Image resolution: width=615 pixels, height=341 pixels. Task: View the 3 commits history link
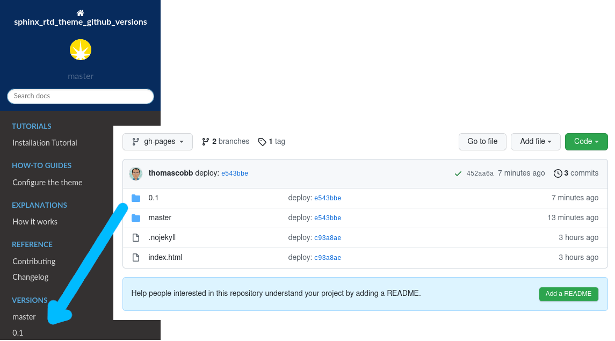pyautogui.click(x=576, y=173)
